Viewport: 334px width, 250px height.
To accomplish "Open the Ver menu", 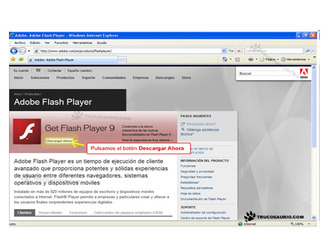I will pos(47,43).
